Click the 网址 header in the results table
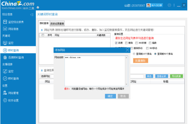The width and height of the screenshot is (189, 124). point(47,81)
